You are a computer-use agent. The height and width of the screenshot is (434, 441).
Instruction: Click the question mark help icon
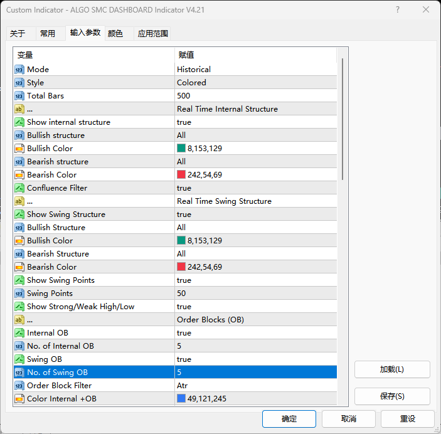pyautogui.click(x=398, y=9)
